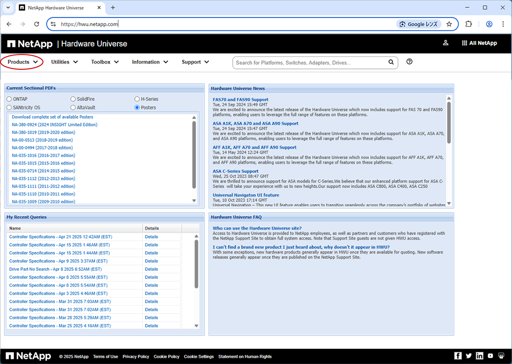Select the SolidFire radio button
The height and width of the screenshot is (364, 512).
pos(73,99)
